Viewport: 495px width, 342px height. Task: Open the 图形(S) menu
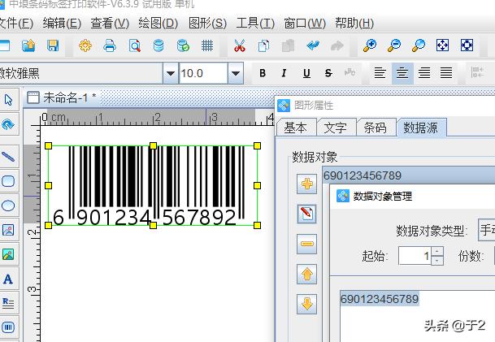207,23
